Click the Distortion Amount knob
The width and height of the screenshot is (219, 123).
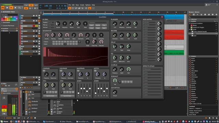click(115, 92)
